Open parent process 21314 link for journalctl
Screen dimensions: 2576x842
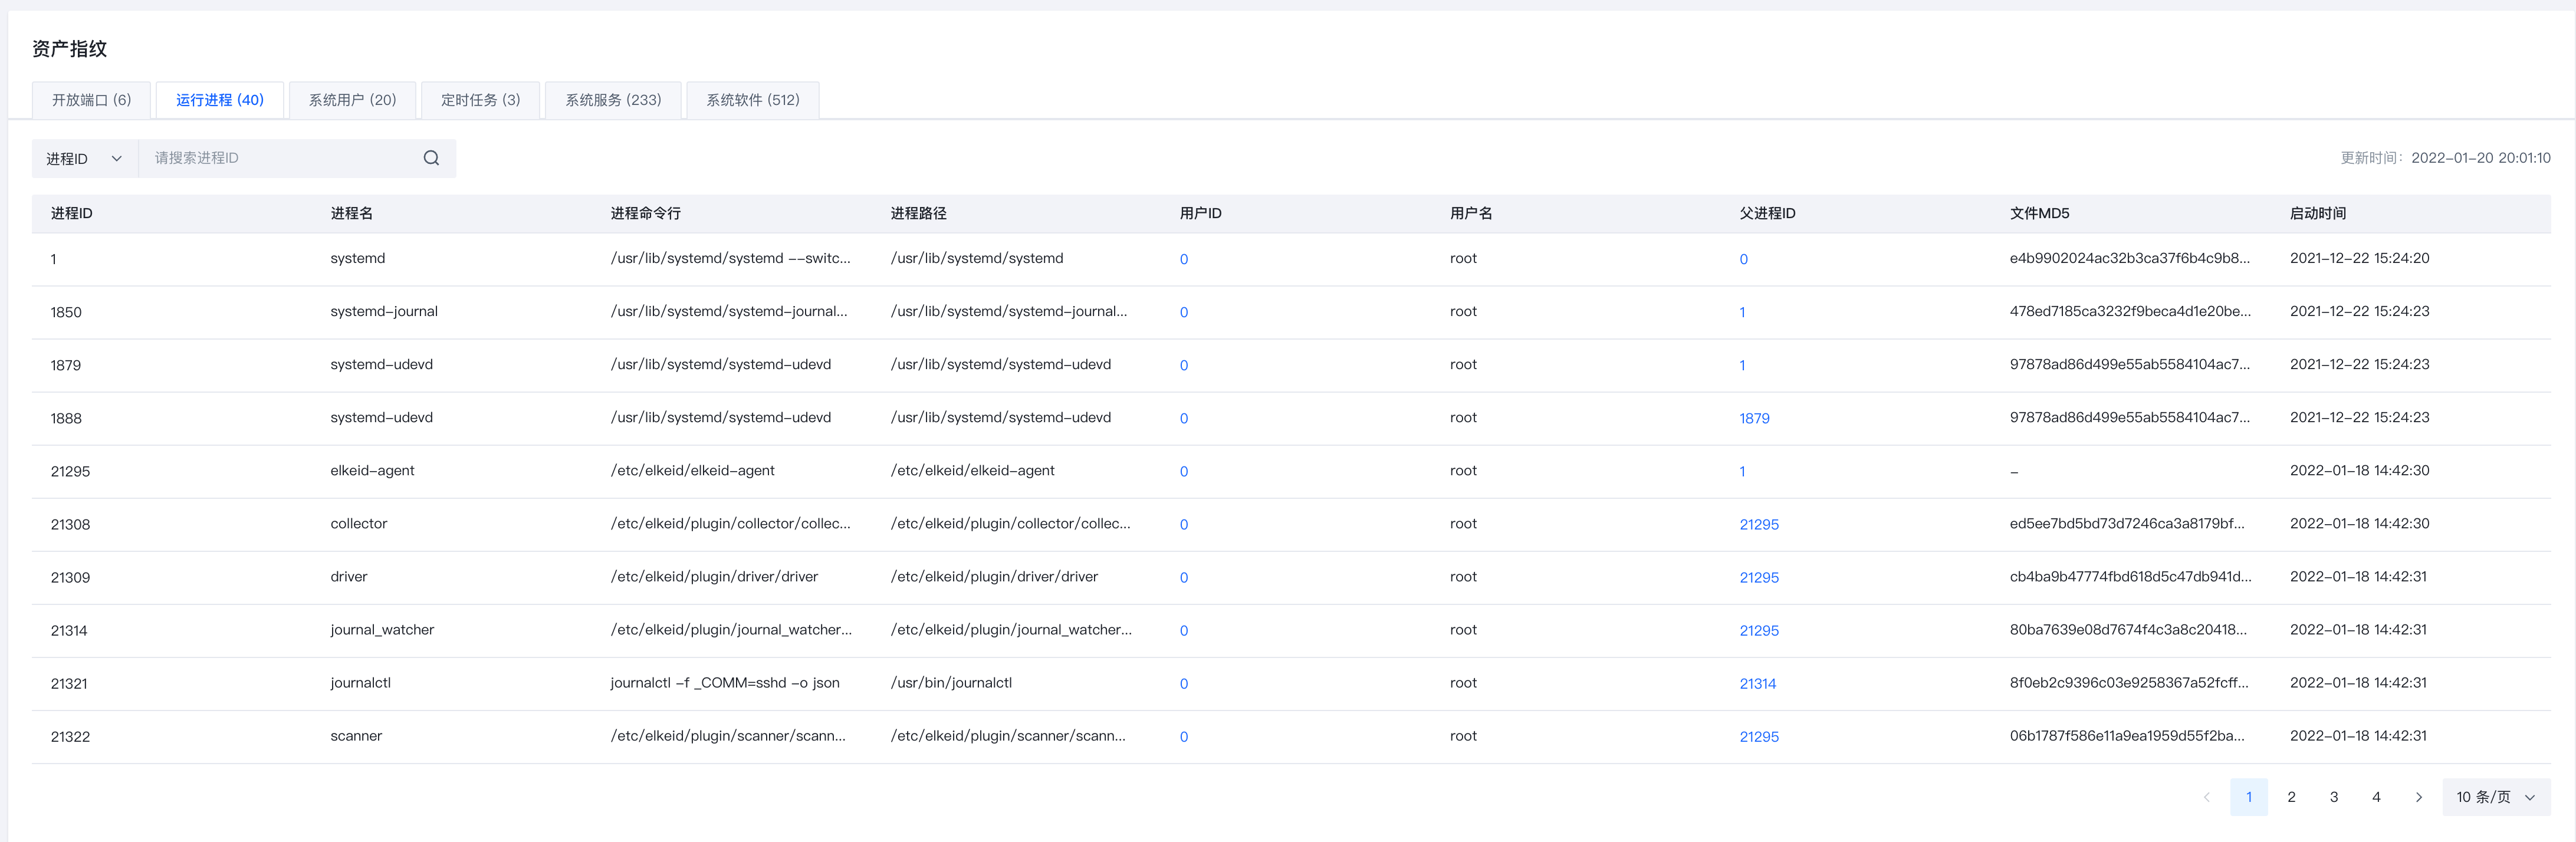1757,684
